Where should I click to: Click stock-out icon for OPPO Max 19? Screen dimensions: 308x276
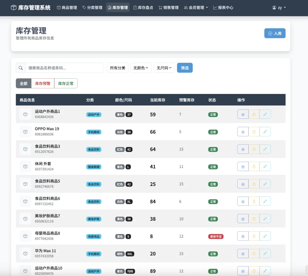(x=254, y=132)
